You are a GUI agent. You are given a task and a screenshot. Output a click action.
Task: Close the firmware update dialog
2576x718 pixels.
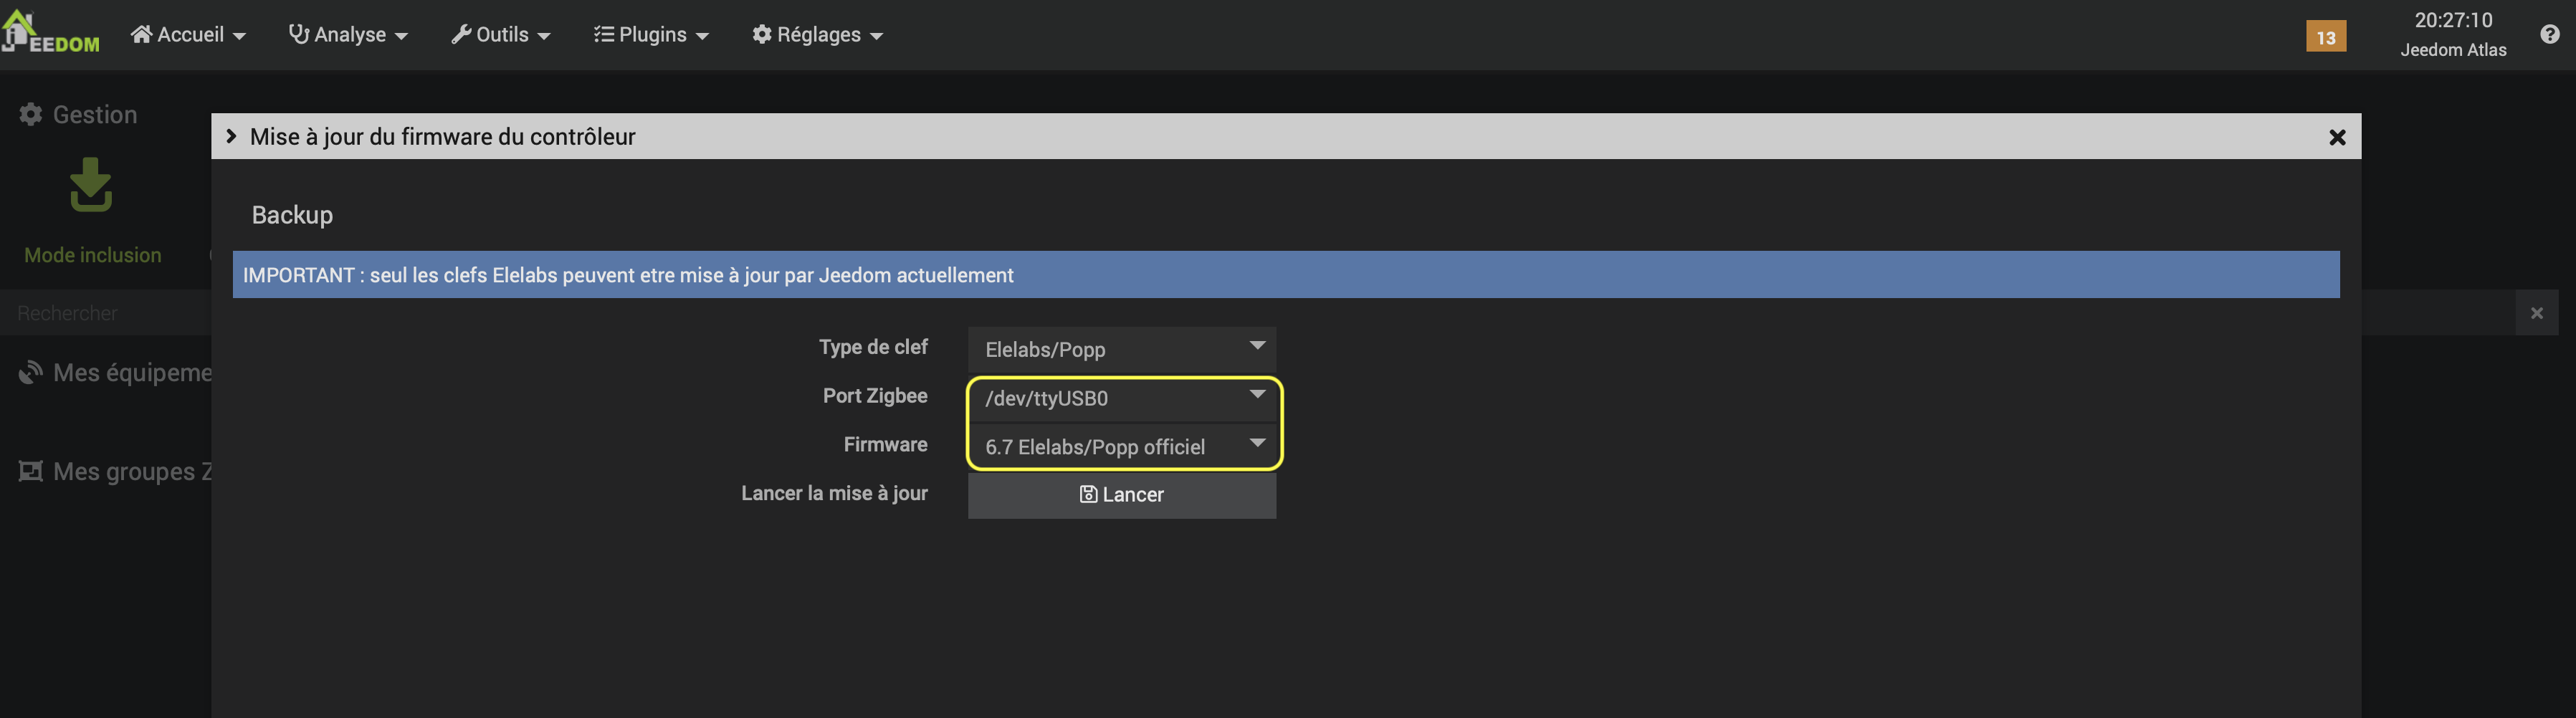pos(2337,137)
